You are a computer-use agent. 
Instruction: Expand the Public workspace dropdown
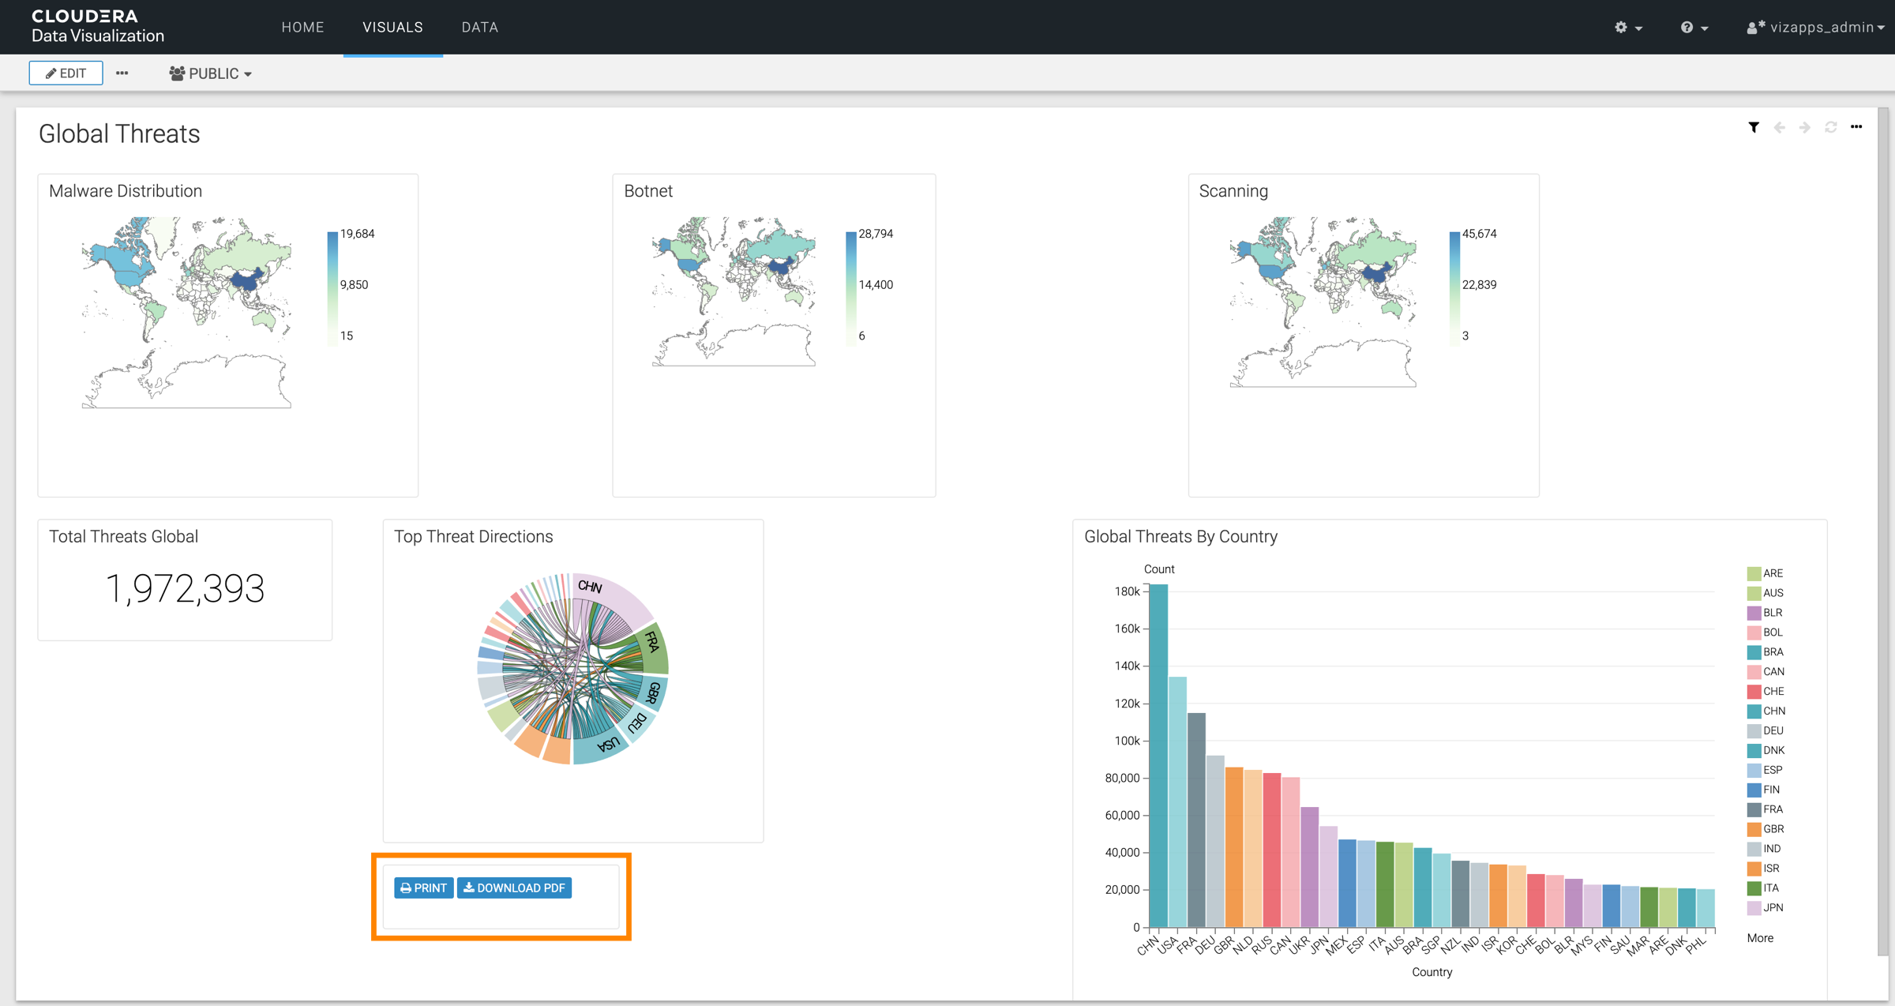tap(210, 73)
